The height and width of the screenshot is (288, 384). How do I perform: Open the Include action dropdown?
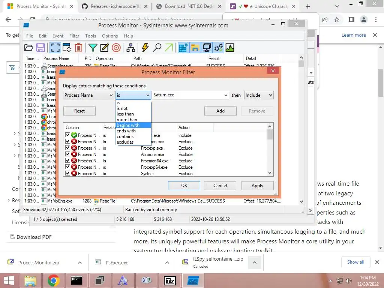point(259,95)
